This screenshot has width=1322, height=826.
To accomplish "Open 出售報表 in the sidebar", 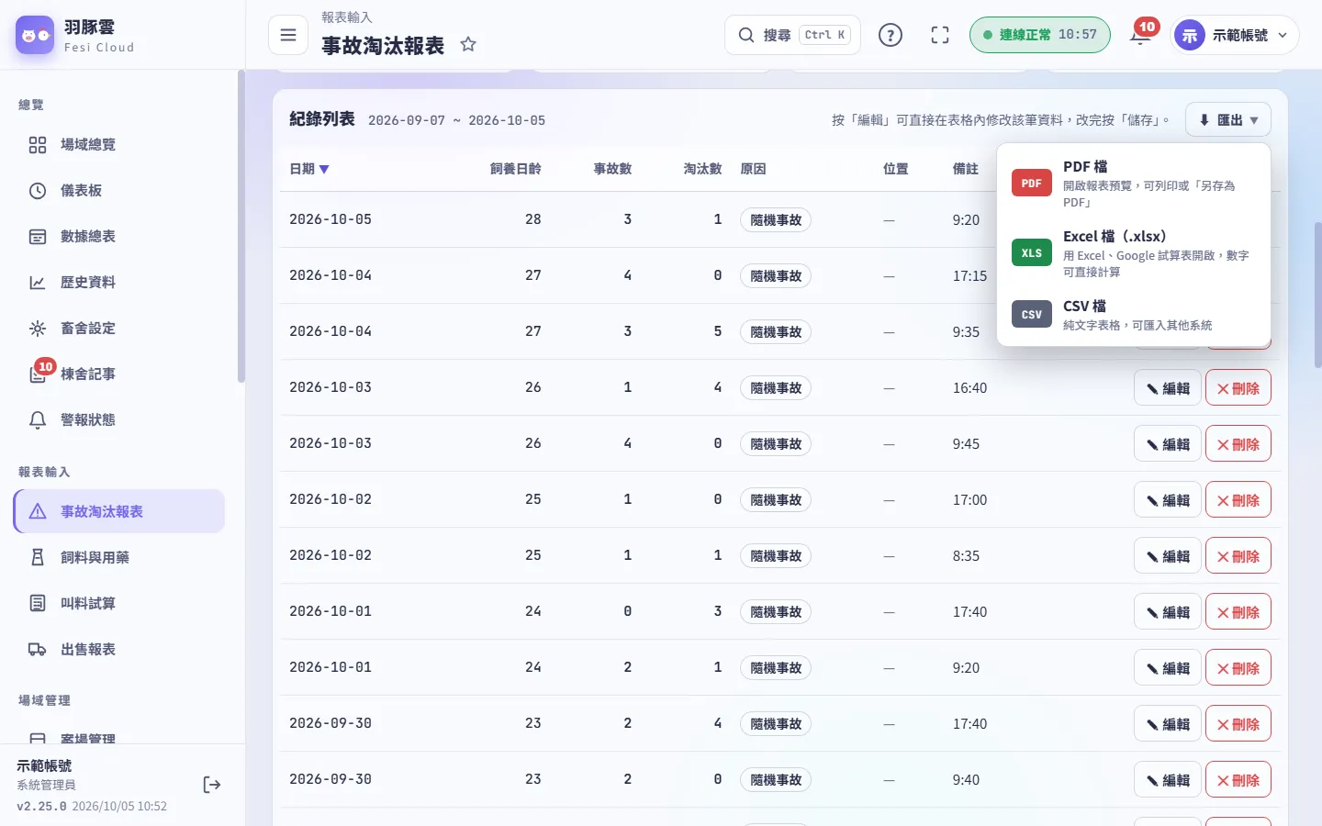I will click(119, 649).
